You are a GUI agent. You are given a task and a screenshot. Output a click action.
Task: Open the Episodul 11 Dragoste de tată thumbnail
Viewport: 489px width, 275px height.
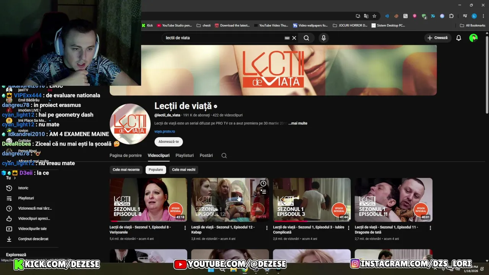[393, 200]
